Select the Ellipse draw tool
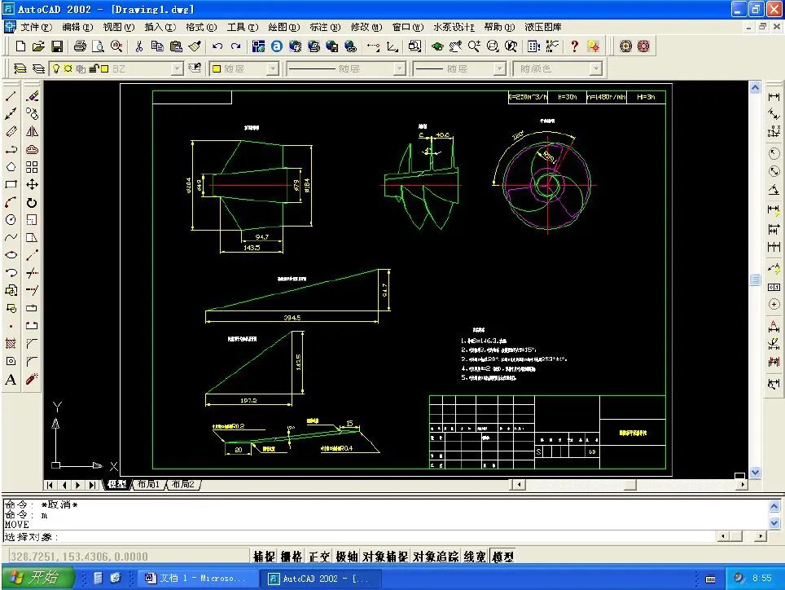The image size is (785, 590). (x=11, y=255)
